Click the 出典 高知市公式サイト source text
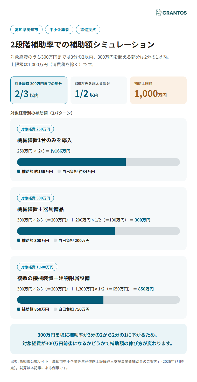197x382 pixels. click(97, 364)
